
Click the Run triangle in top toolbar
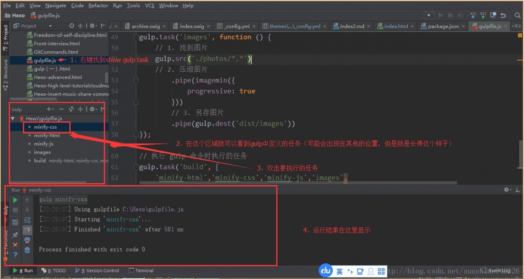440,15
